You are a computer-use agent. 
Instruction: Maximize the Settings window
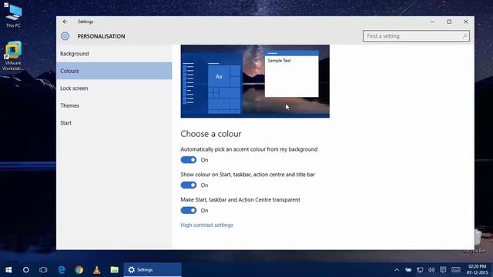(x=449, y=22)
